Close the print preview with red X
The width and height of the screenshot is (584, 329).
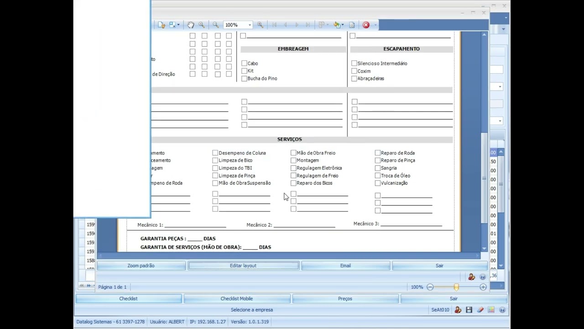tap(366, 25)
